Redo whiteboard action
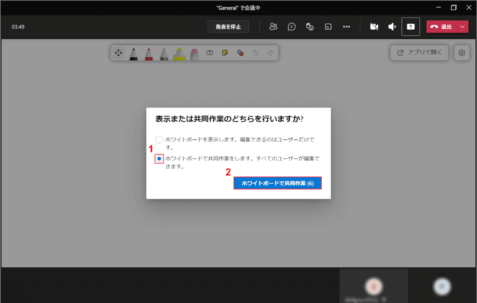477x303 pixels. click(271, 53)
